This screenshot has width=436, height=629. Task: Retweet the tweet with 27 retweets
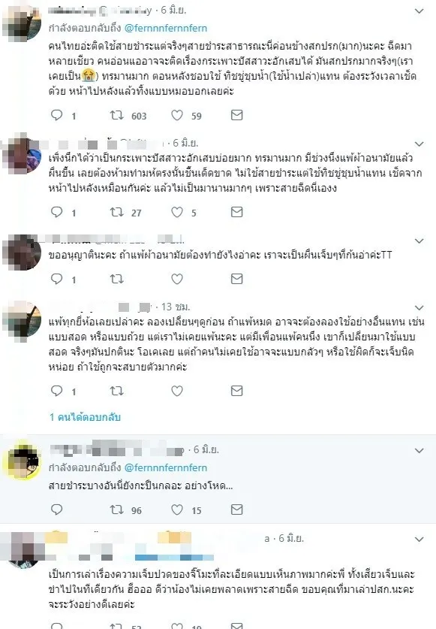[x=116, y=212]
